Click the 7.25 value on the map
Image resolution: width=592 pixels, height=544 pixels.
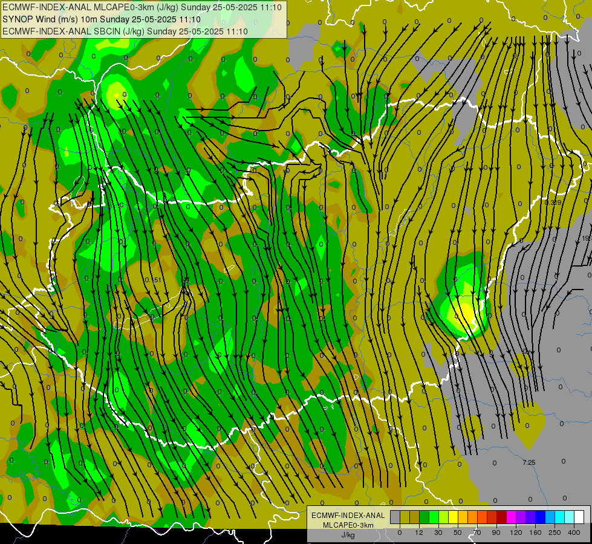click(529, 462)
